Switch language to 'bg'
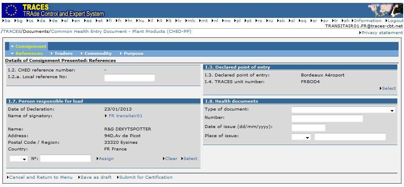This screenshot has width=404, height=187. coord(18,21)
